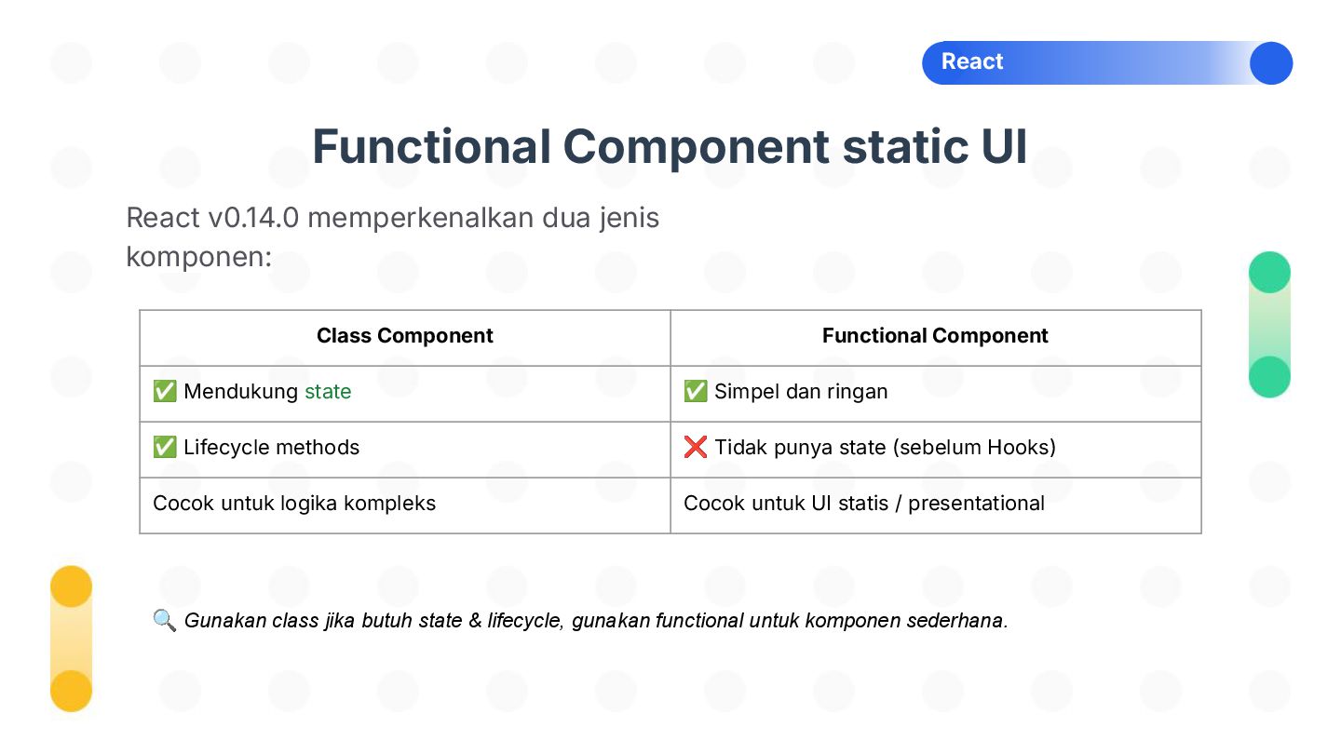Click the 'Tidak punya state (sebelum Hooks)' text
Screen dimensions: 1341x754
(x=885, y=448)
